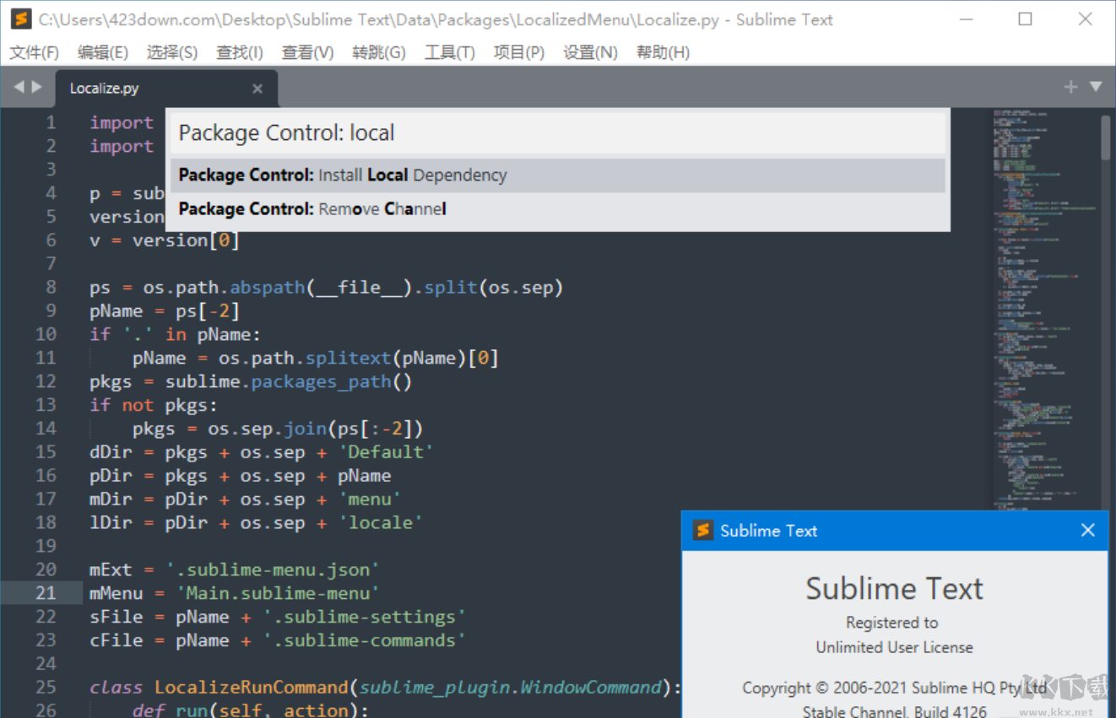
Task: Open the tab list dropdown arrow
Action: 1095,86
